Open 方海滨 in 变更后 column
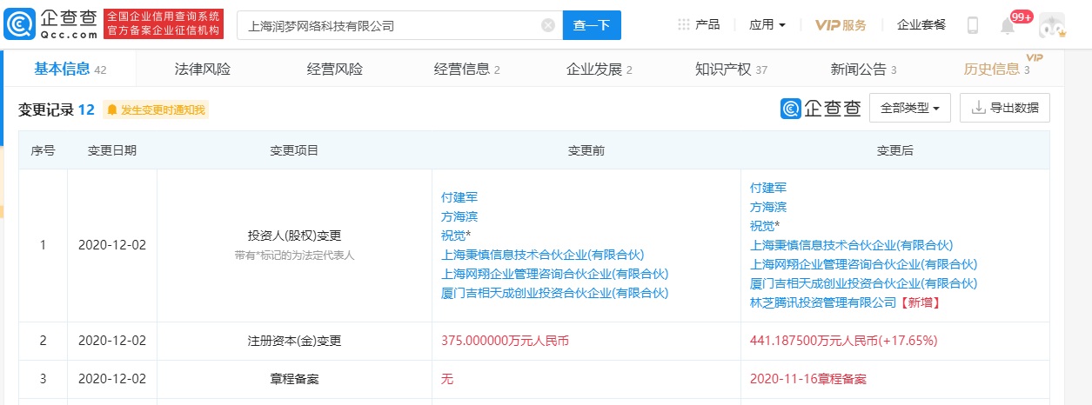Image resolution: width=1092 pixels, height=405 pixels. [768, 207]
